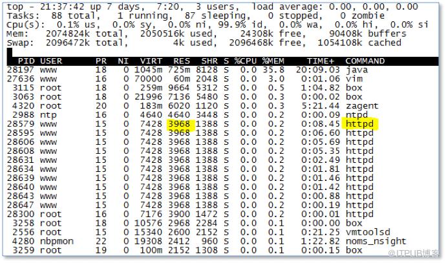
Task: Click the PID column header
Action: (x=26, y=61)
